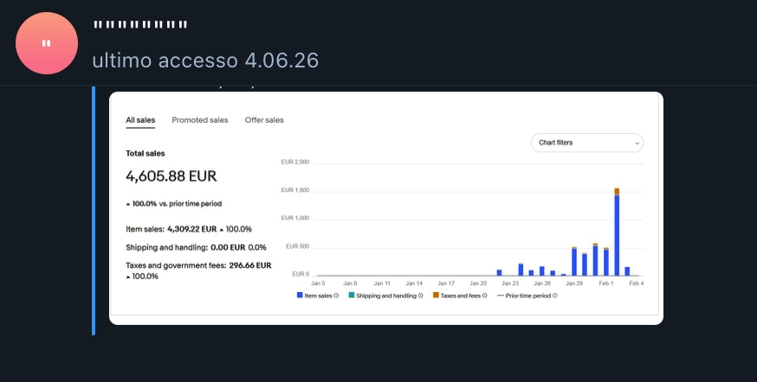Viewport: 757px width, 382px height.
Task: Click the 'Jan 5' x-axis label
Action: pyautogui.click(x=318, y=283)
